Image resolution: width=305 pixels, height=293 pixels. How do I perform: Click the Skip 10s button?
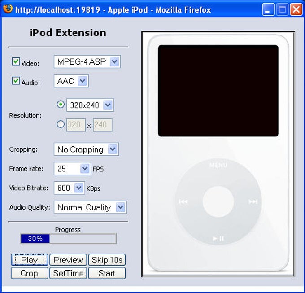click(107, 260)
